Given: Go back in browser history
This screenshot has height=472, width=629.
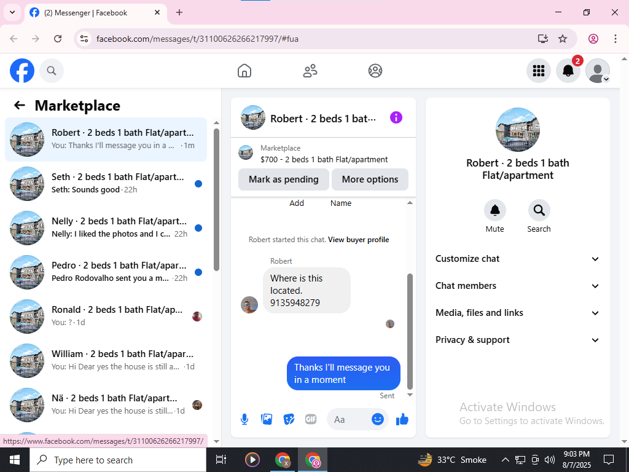Looking at the screenshot, I should [14, 39].
